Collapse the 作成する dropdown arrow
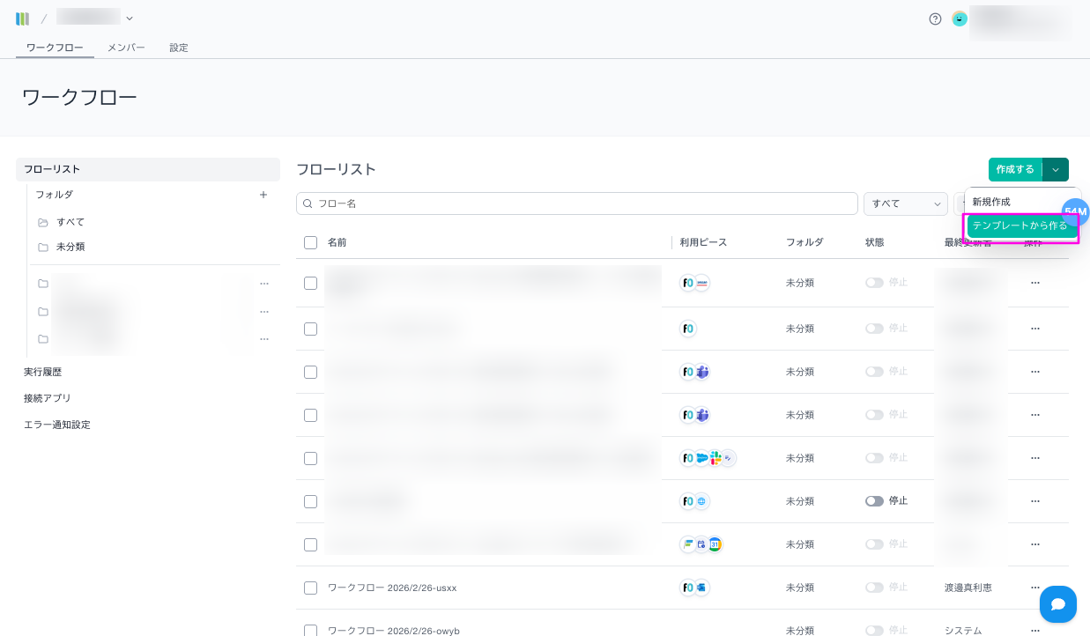 coord(1055,169)
